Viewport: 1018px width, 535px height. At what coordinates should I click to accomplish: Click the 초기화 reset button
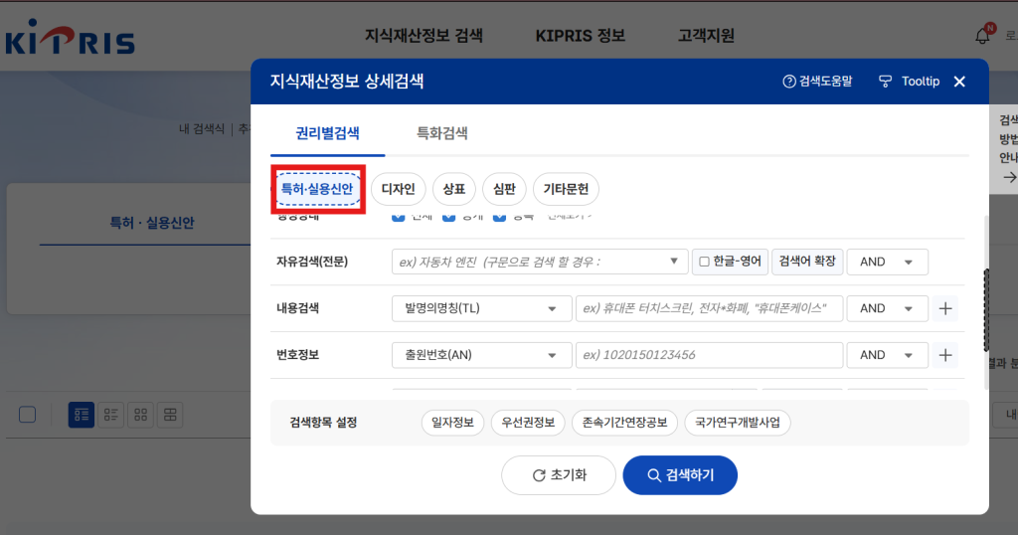tap(559, 475)
